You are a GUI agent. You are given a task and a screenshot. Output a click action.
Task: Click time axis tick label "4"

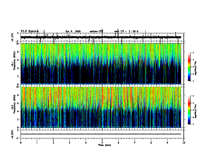(86, 143)
